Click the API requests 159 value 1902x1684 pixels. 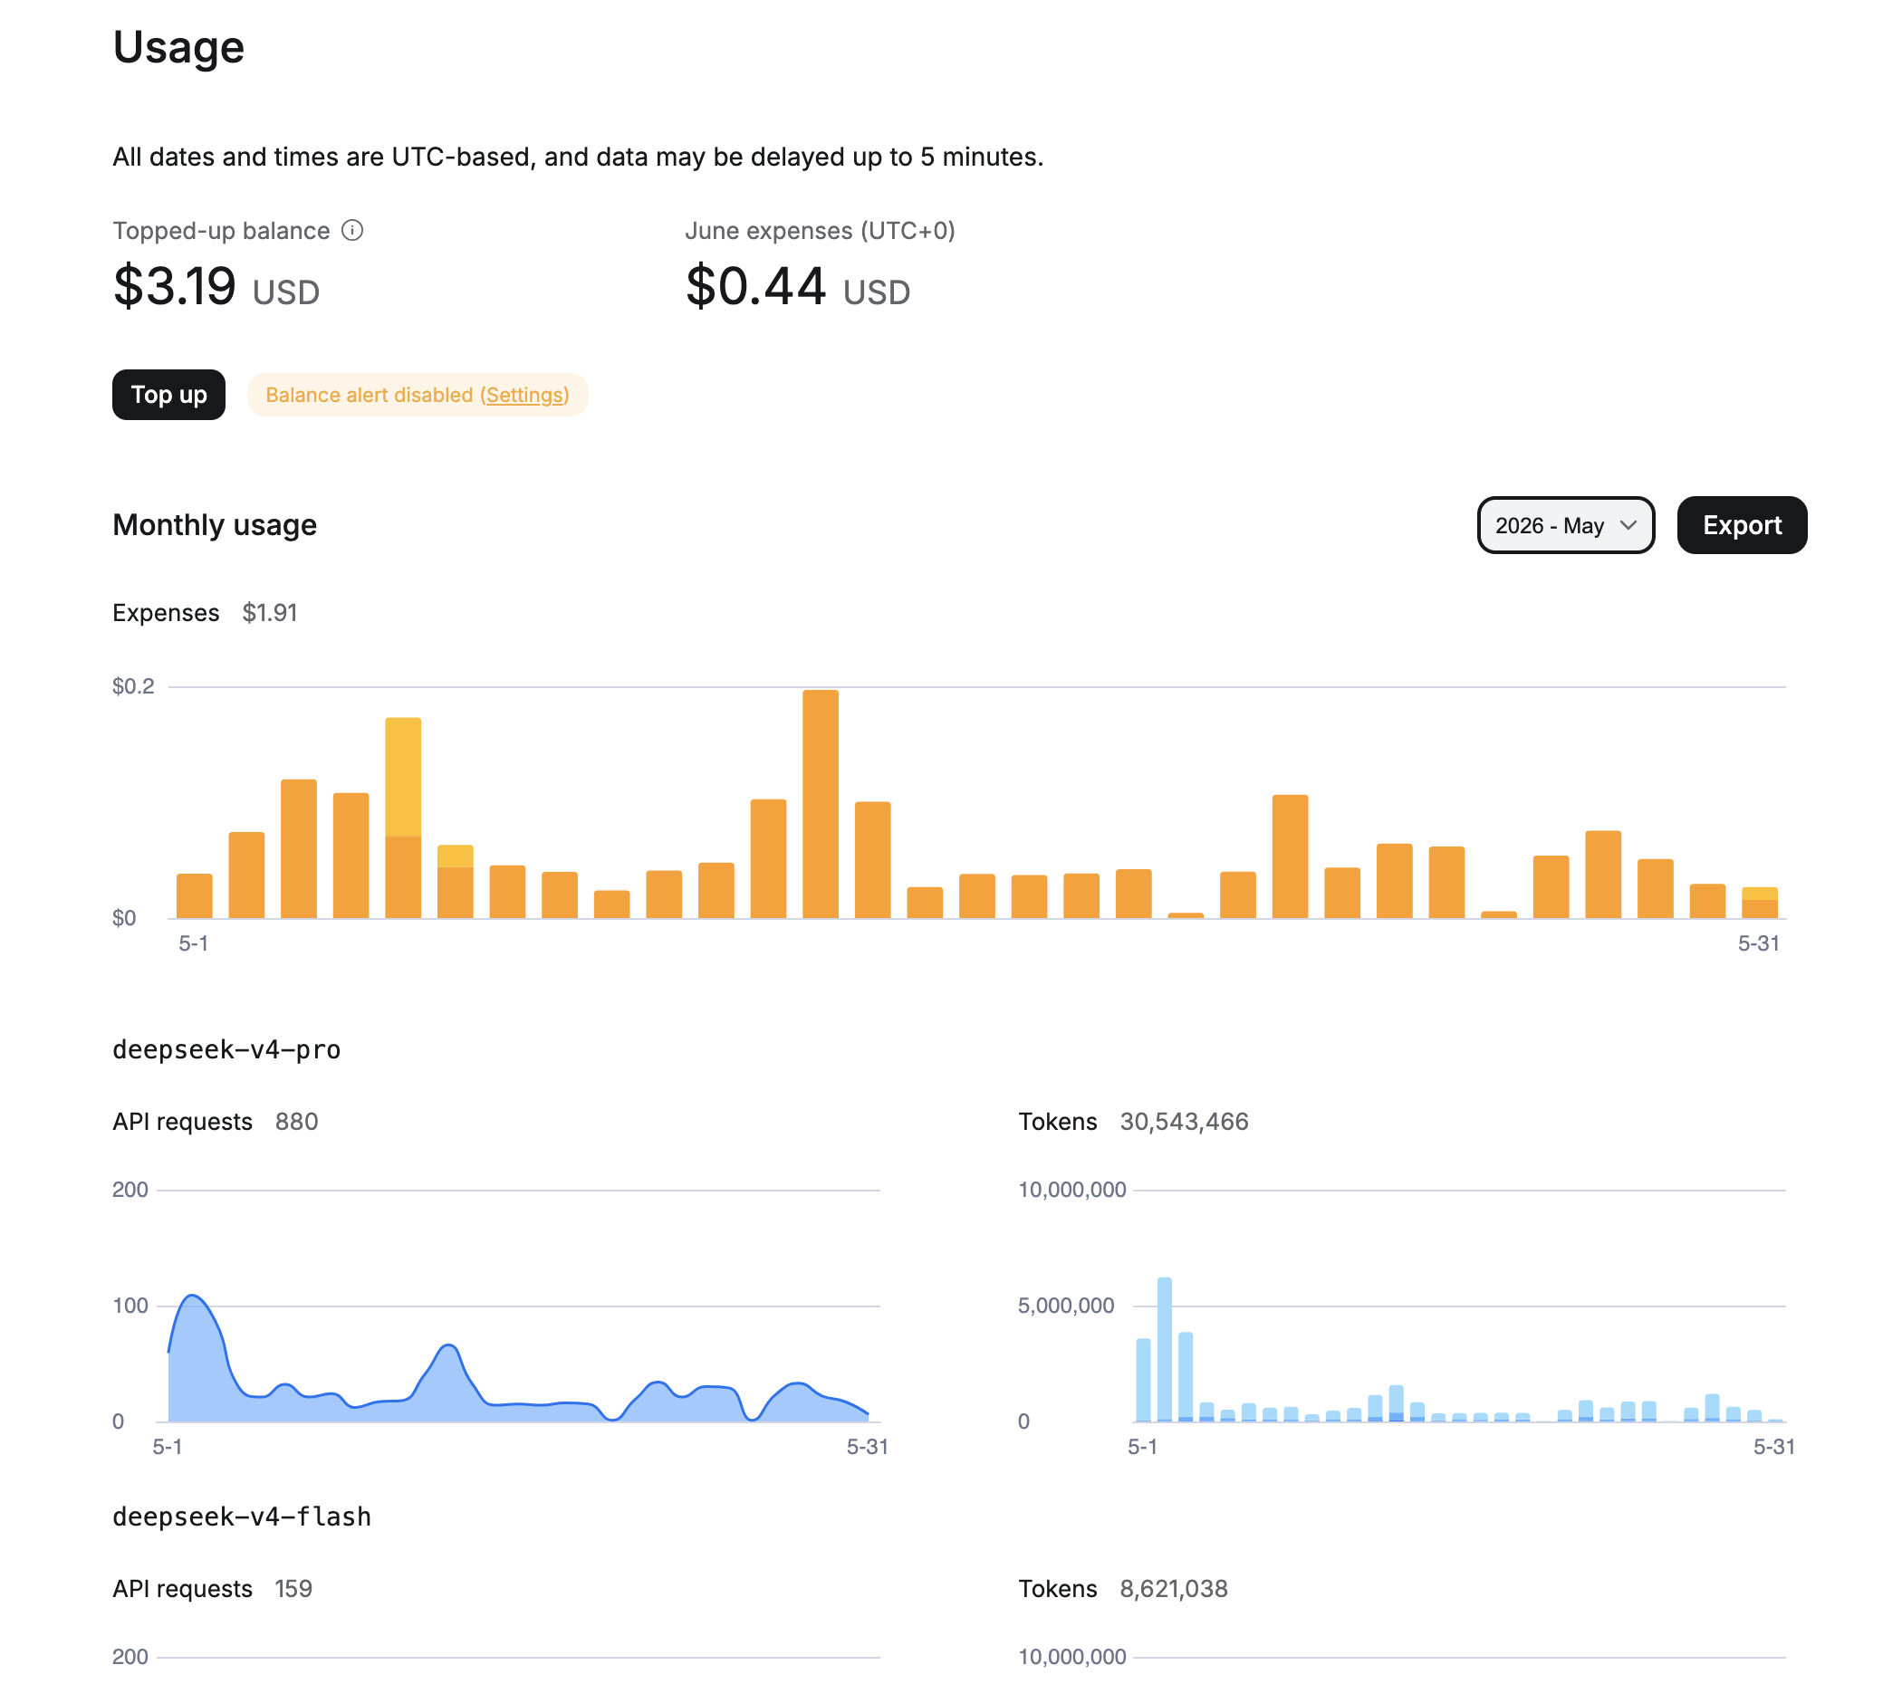click(293, 1588)
